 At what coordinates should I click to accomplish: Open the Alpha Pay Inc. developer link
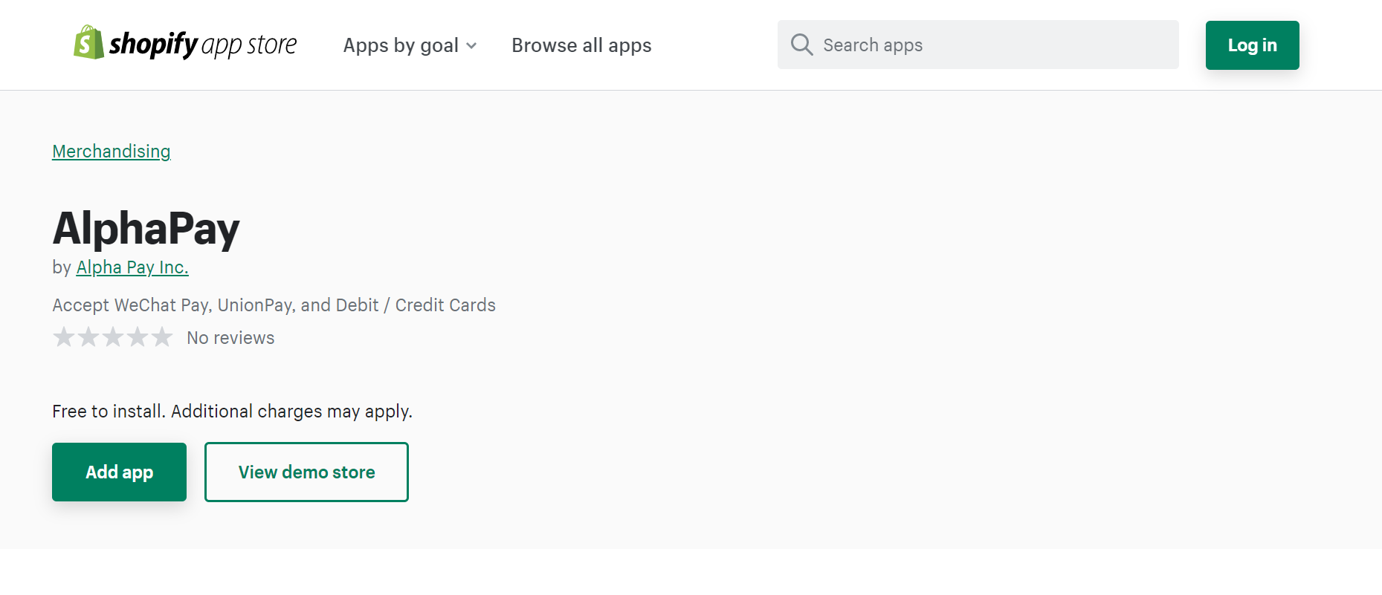coord(132,267)
